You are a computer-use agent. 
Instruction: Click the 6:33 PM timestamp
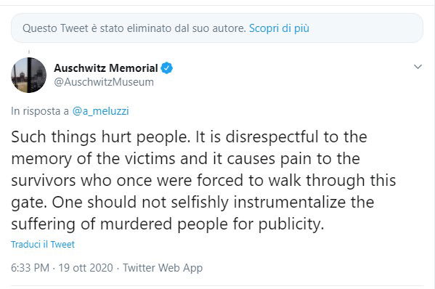click(x=30, y=268)
